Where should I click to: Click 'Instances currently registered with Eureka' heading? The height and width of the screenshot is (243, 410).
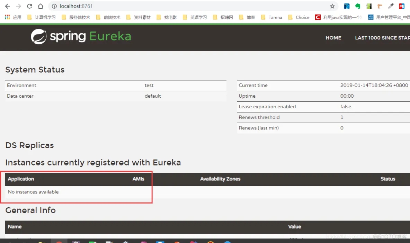coord(93,163)
